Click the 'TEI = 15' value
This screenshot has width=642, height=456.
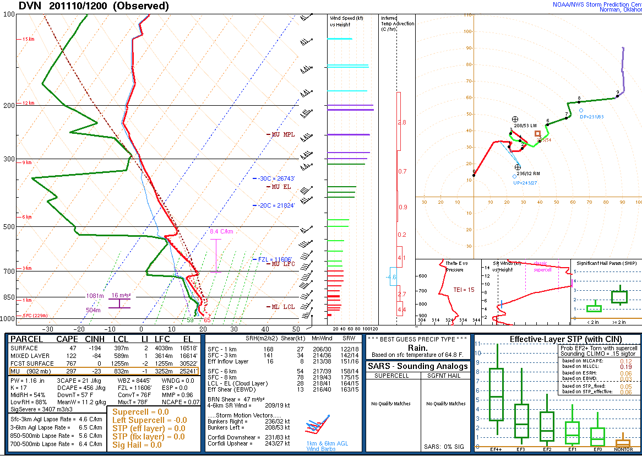coord(464,290)
